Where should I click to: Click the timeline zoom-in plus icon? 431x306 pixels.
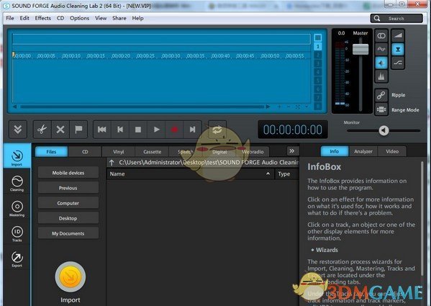(x=279, y=107)
